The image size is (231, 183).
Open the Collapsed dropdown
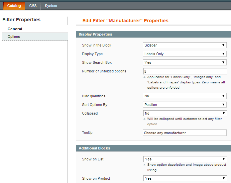coord(184,113)
